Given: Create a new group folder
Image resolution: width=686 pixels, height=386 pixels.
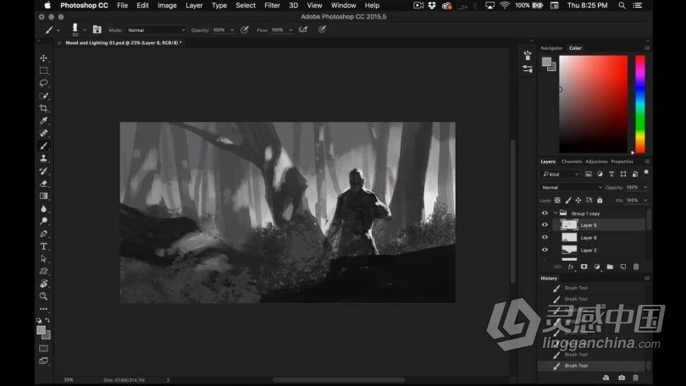Looking at the screenshot, I should pyautogui.click(x=610, y=267).
